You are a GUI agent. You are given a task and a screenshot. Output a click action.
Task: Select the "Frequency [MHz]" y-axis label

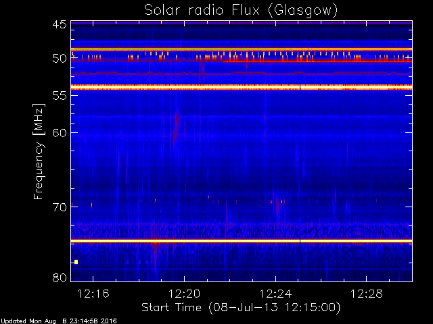coord(39,151)
